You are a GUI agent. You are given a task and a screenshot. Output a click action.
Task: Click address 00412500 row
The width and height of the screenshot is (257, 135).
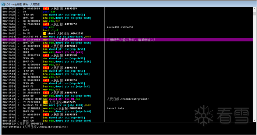point(8,61)
